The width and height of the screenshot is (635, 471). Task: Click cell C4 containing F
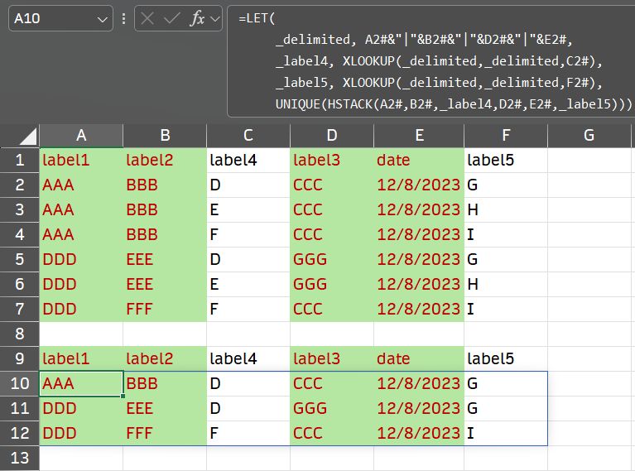[x=248, y=235]
